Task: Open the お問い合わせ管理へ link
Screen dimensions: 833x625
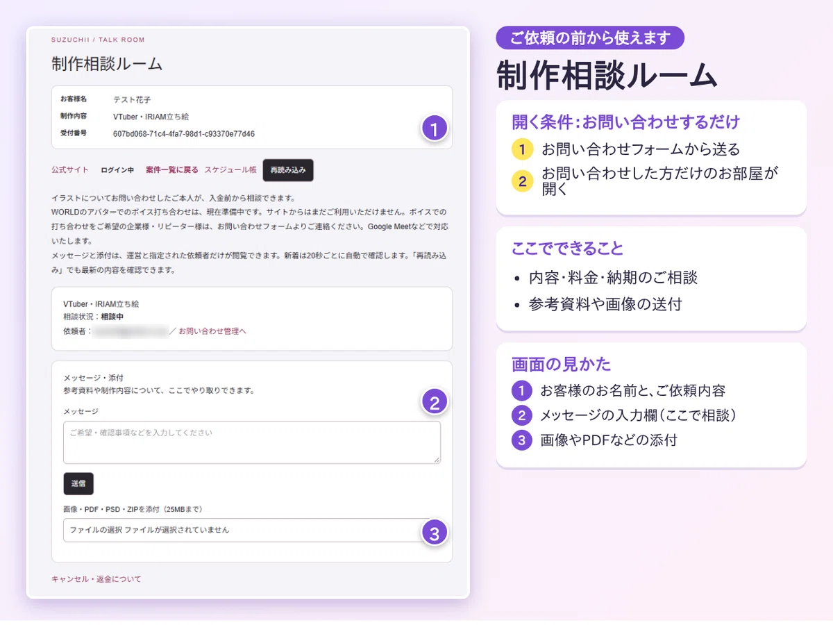Action: pos(212,331)
